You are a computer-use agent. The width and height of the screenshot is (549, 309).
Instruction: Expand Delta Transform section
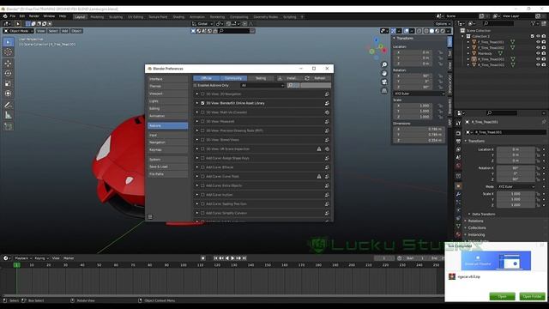[x=483, y=214]
